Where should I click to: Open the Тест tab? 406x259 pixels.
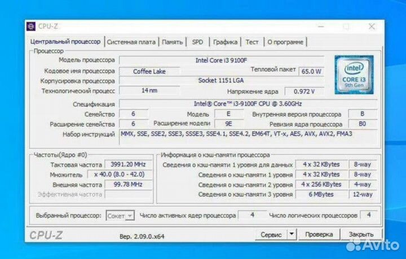[x=252, y=42]
